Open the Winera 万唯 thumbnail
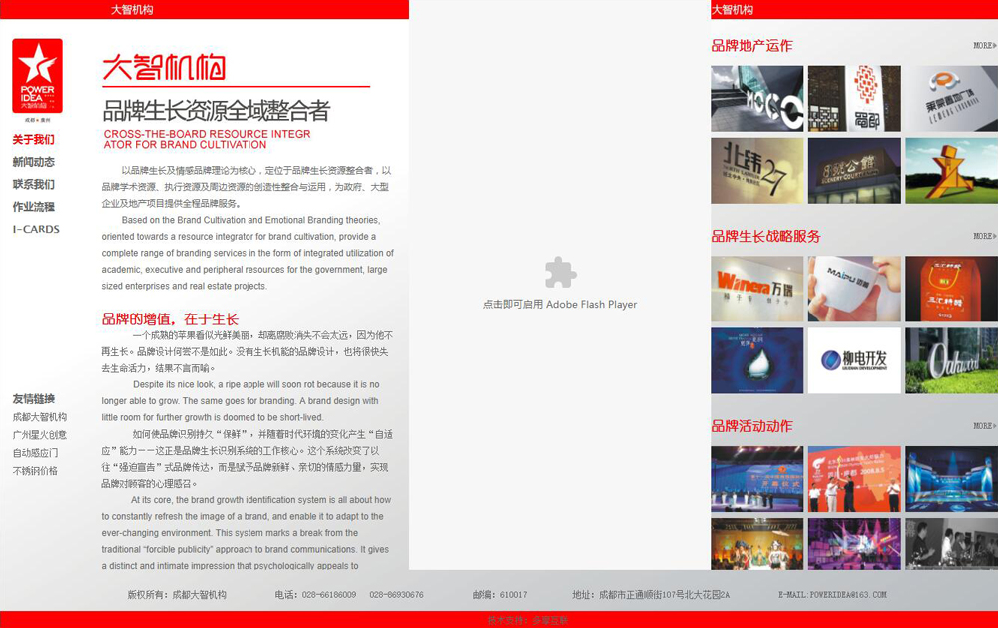Screen dimensions: 998x628 [756, 290]
